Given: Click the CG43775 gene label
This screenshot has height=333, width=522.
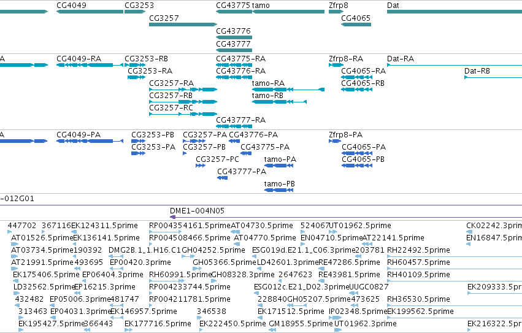Looking at the screenshot, I should click(x=233, y=6).
